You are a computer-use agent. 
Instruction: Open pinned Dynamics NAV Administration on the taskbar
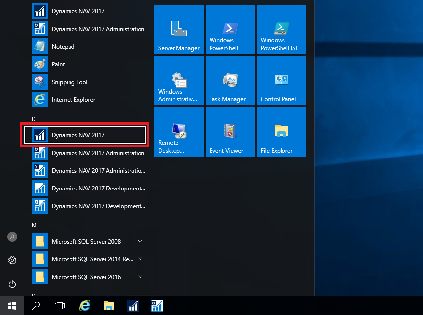point(157,306)
